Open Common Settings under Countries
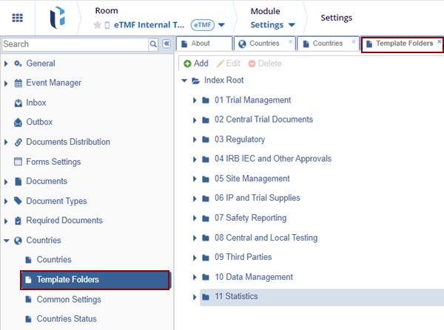444x330 pixels. (x=68, y=300)
